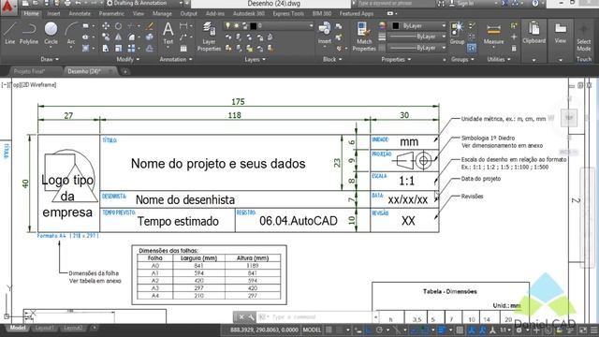Click the Move tool in Modify panel
The image size is (599, 337).
point(106,26)
